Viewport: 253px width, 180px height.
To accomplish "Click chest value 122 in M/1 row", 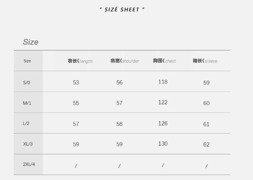I will (163, 102).
